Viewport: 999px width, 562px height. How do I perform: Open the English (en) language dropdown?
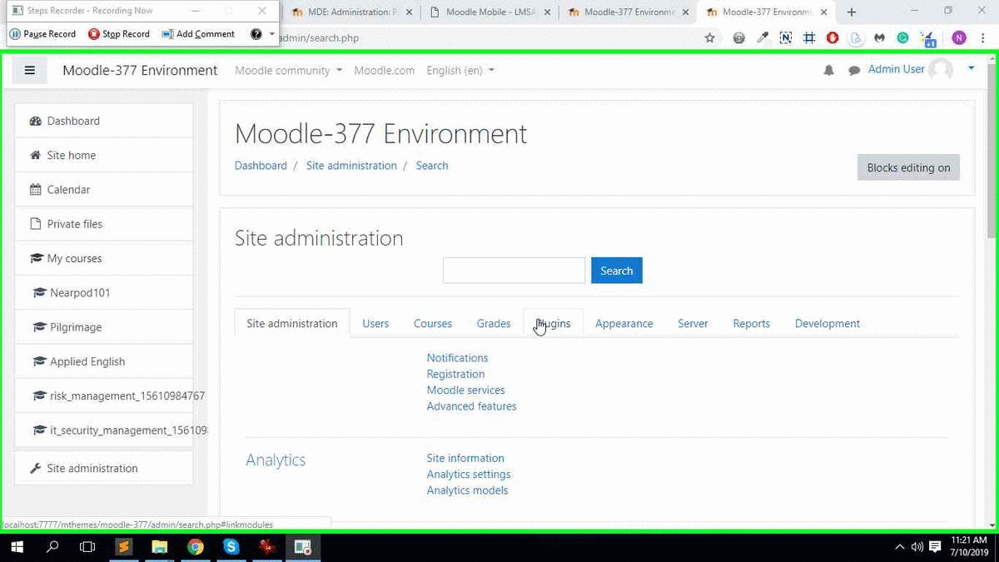pos(460,71)
